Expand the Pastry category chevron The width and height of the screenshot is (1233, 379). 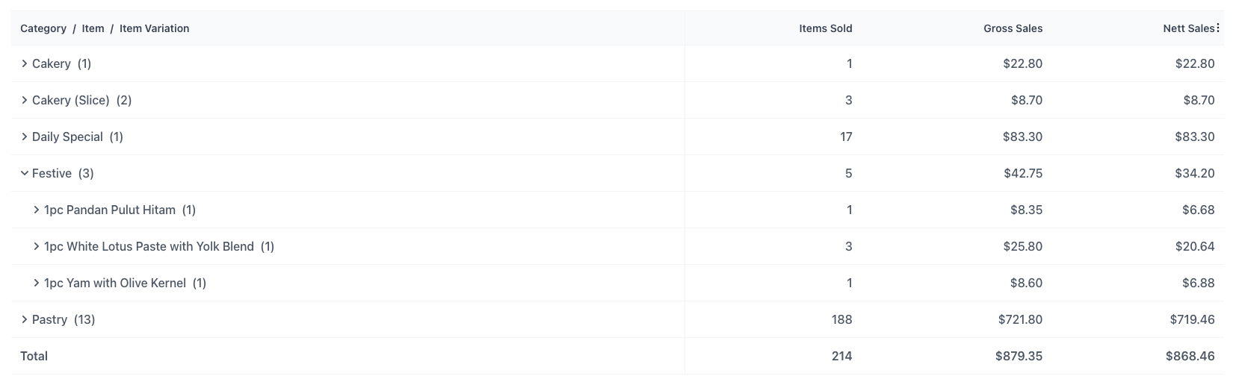(25, 320)
